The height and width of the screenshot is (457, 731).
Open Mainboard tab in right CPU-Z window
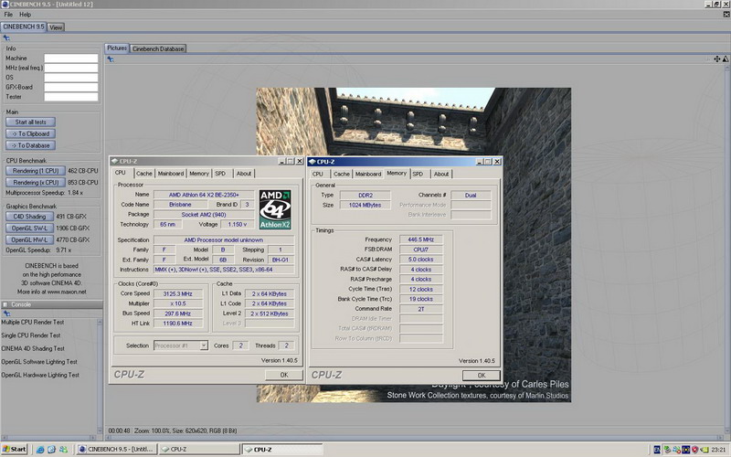point(368,174)
